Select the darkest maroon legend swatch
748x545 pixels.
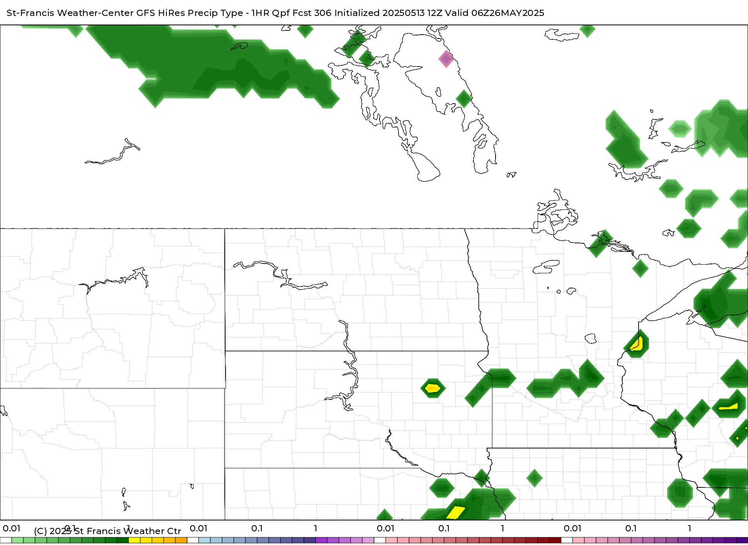(555, 540)
